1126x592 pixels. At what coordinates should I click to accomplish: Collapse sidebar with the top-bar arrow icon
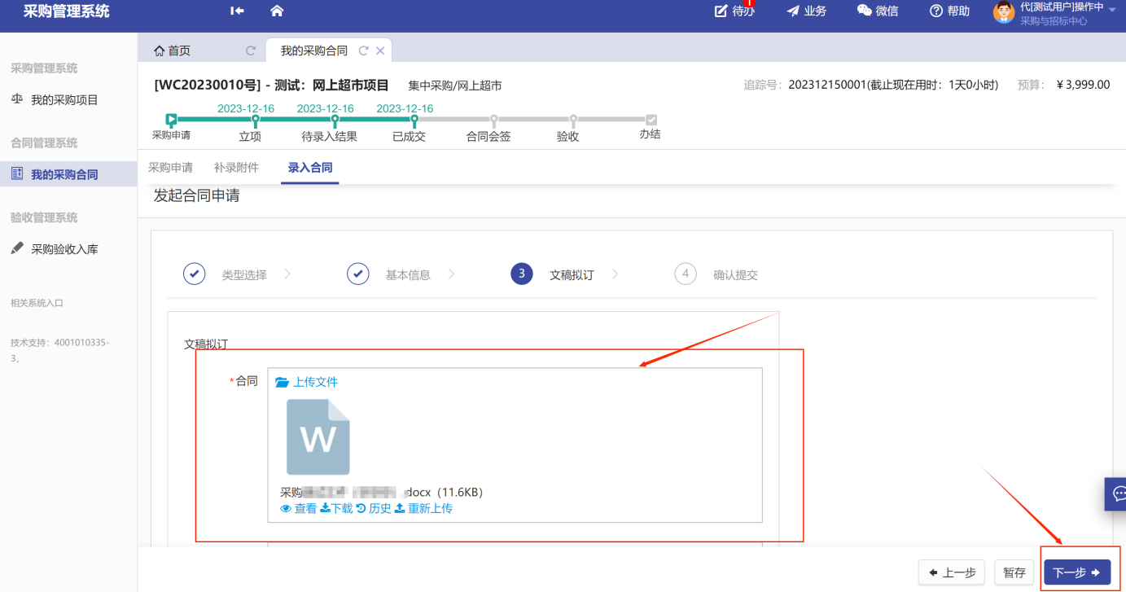[x=237, y=11]
